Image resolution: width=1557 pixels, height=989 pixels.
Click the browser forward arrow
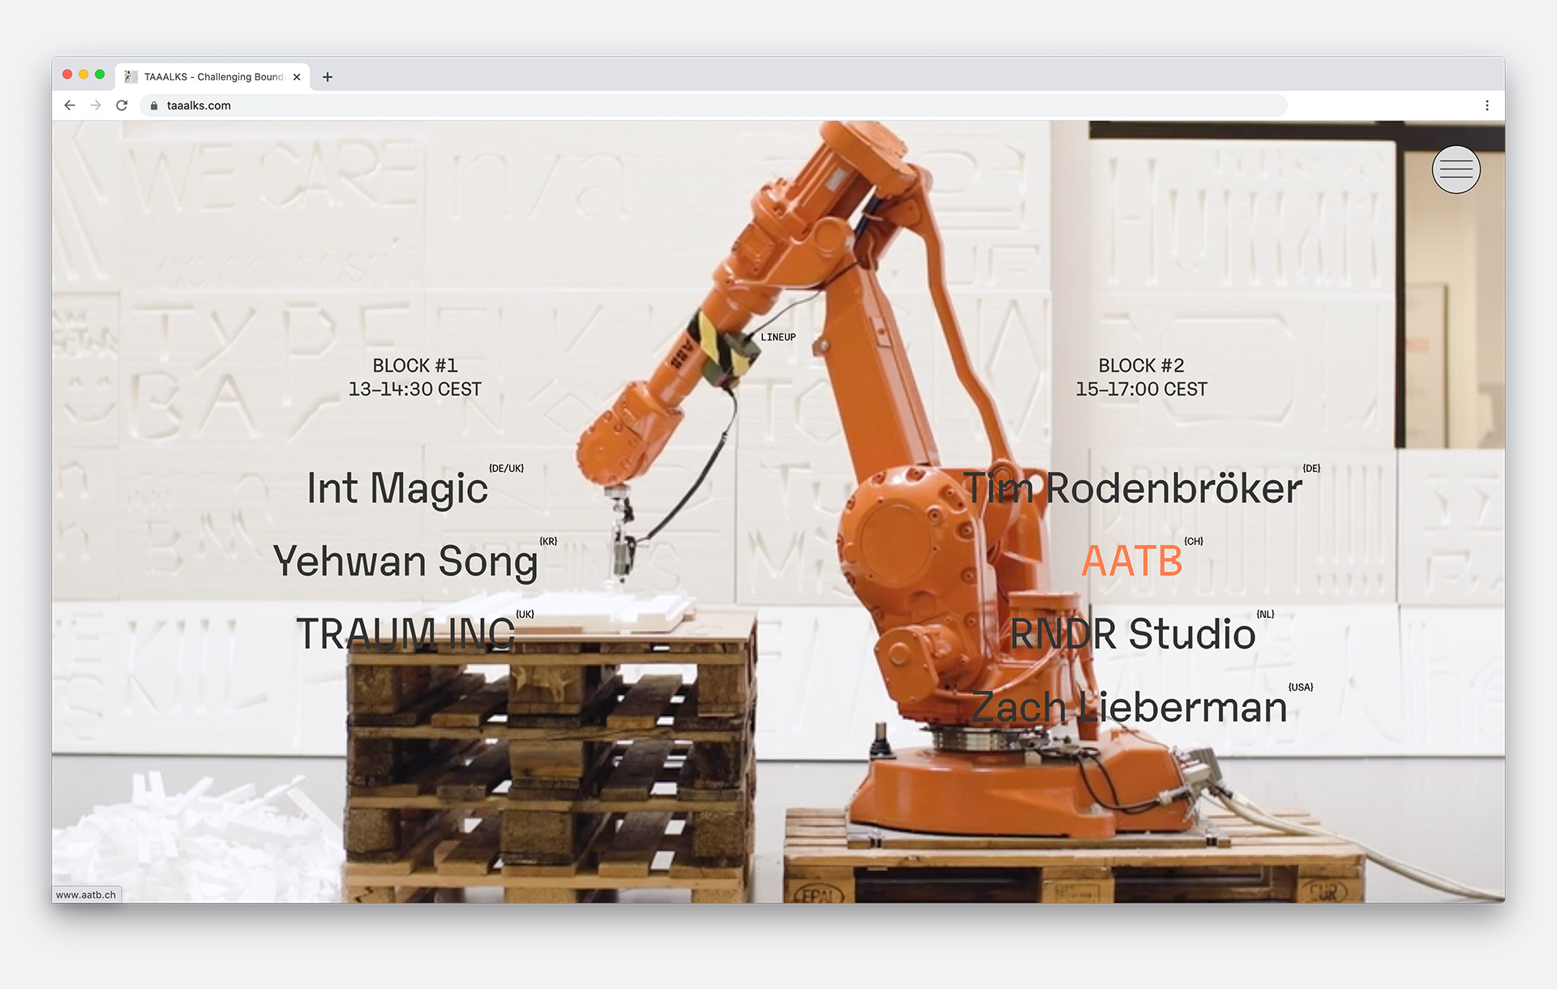(x=96, y=105)
